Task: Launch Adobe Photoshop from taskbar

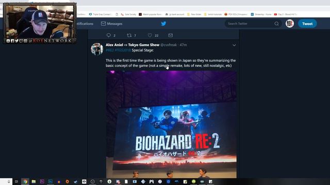Action: point(51,181)
